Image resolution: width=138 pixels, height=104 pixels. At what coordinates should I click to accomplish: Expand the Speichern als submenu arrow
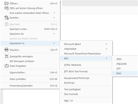click(54, 34)
